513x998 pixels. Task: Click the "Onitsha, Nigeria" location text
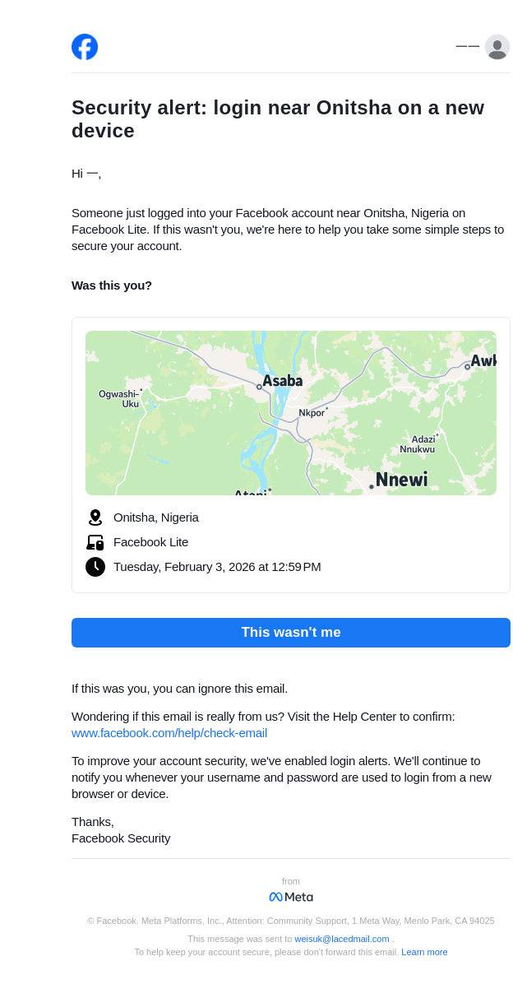[x=156, y=518]
